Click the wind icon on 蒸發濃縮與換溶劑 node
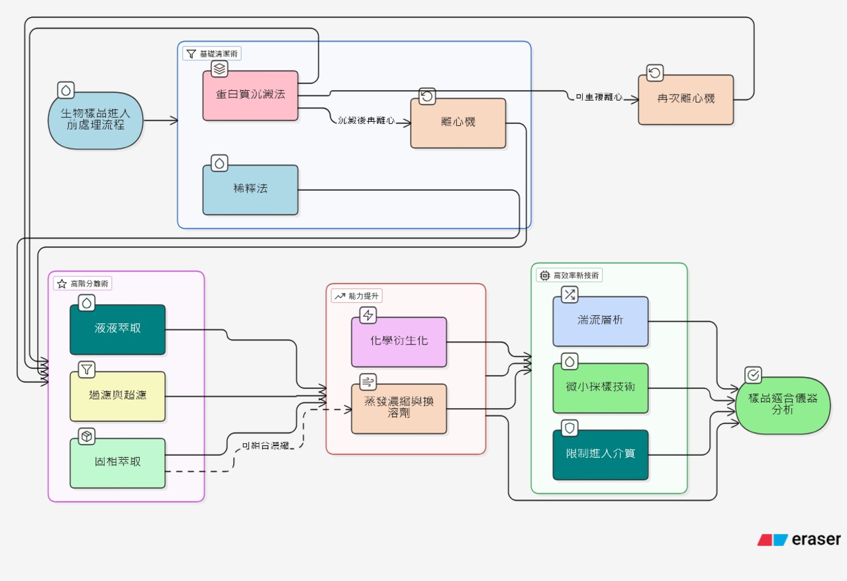847x581 pixels. 368,381
